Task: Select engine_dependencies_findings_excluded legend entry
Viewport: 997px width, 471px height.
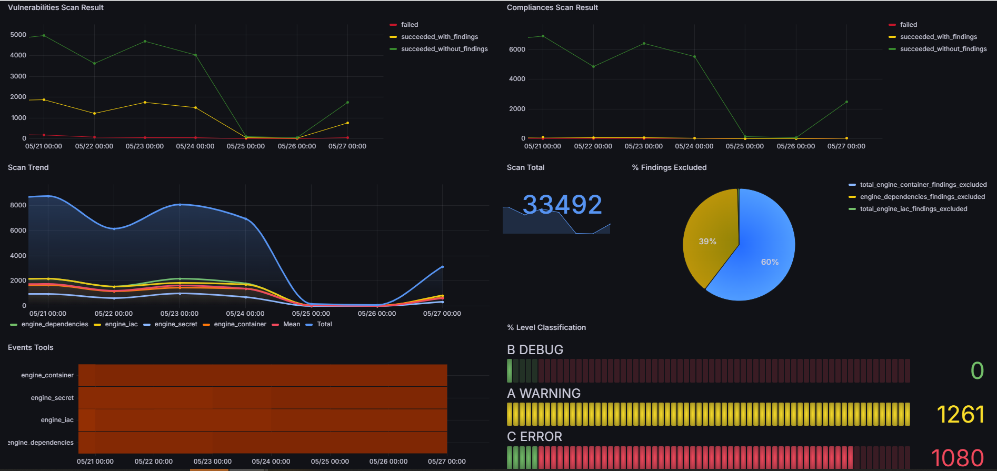Action: click(922, 197)
